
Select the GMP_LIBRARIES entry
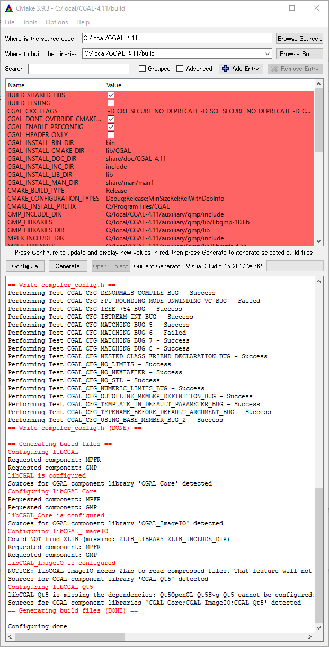coord(160,222)
